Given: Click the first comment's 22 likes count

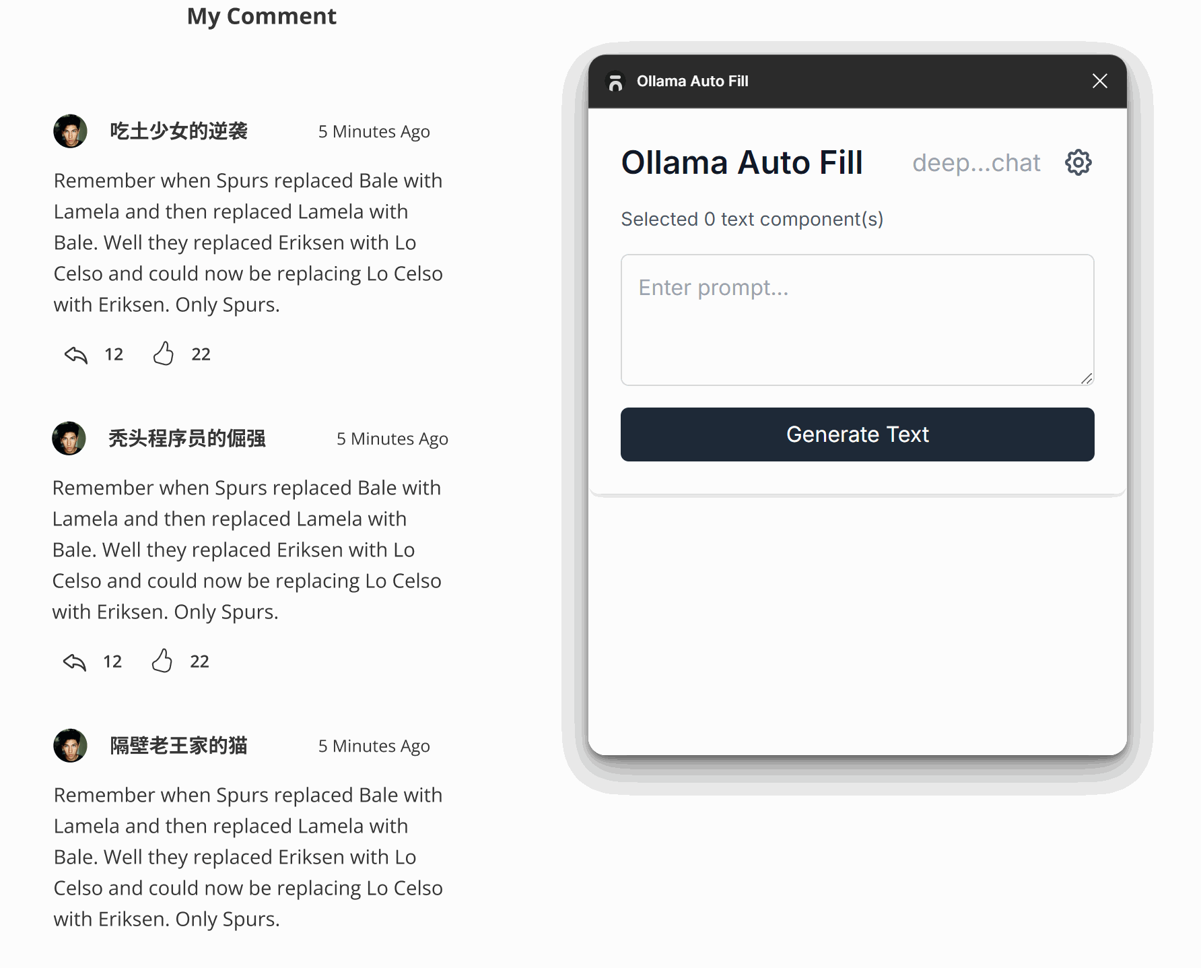Looking at the screenshot, I should click(x=201, y=354).
